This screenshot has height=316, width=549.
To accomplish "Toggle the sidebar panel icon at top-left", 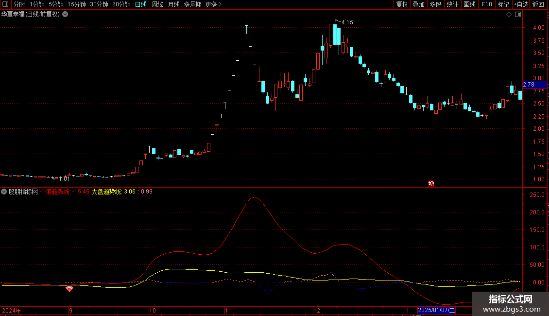I will coord(5,4).
